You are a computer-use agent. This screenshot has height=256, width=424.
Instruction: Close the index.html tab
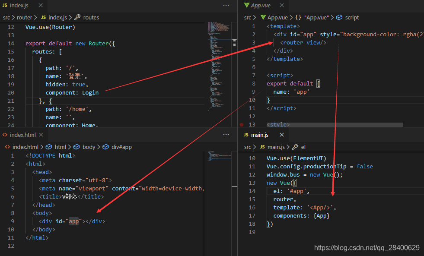coord(41,135)
